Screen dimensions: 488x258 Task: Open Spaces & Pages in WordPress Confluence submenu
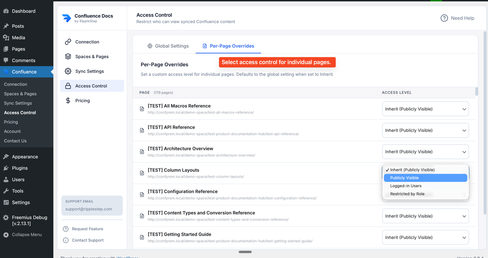click(x=20, y=94)
